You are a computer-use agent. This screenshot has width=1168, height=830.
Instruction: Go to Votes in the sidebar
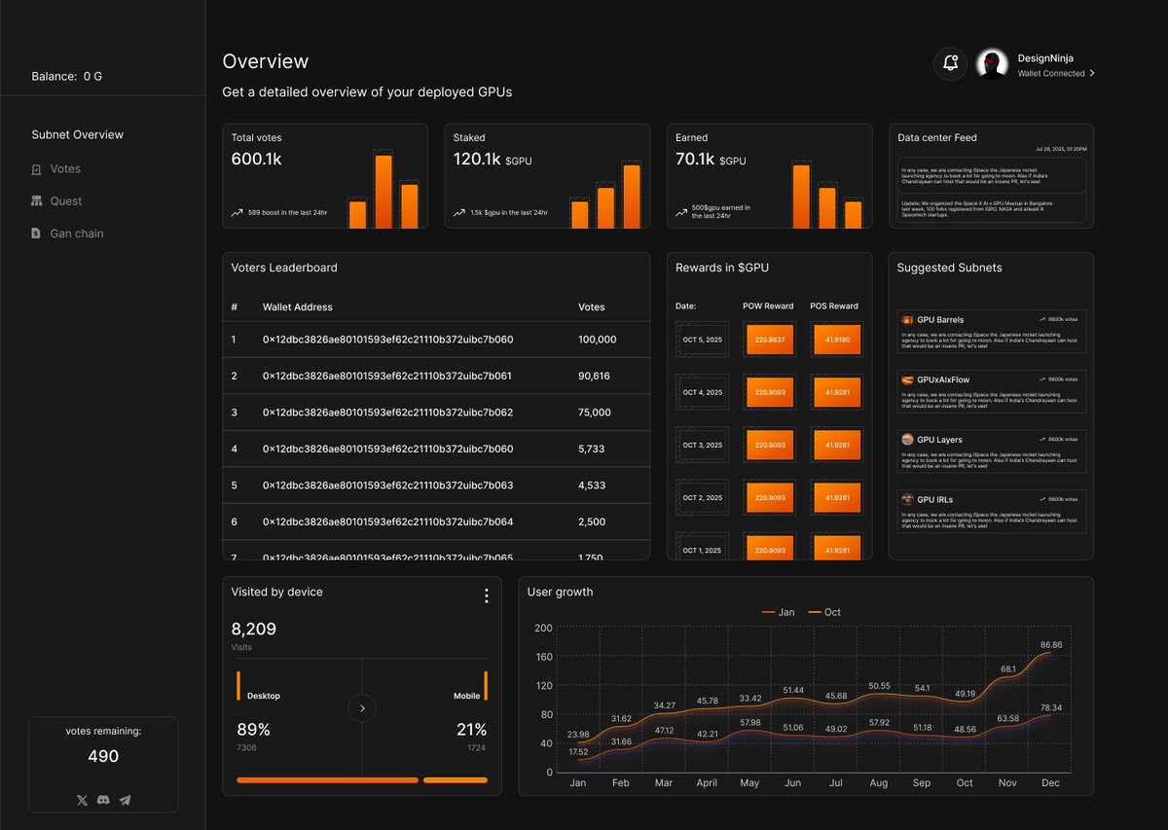click(65, 168)
